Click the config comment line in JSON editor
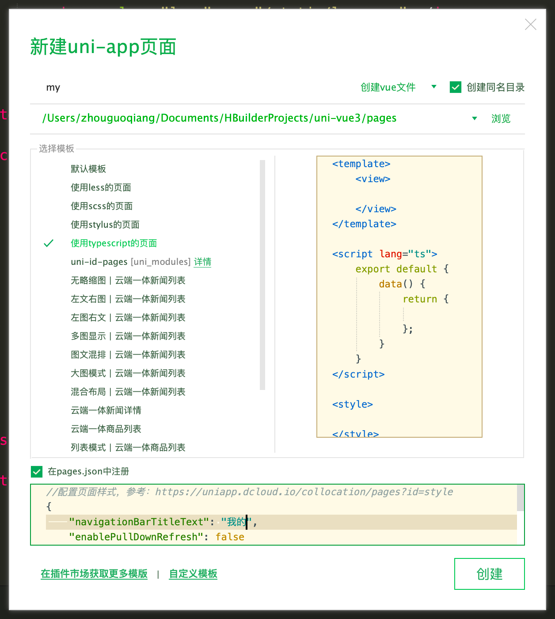 250,492
